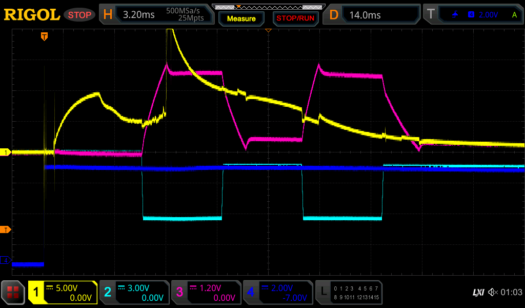Toggle yellow channel 1 at 5.00V
The height and width of the screenshot is (308, 525).
click(x=63, y=293)
